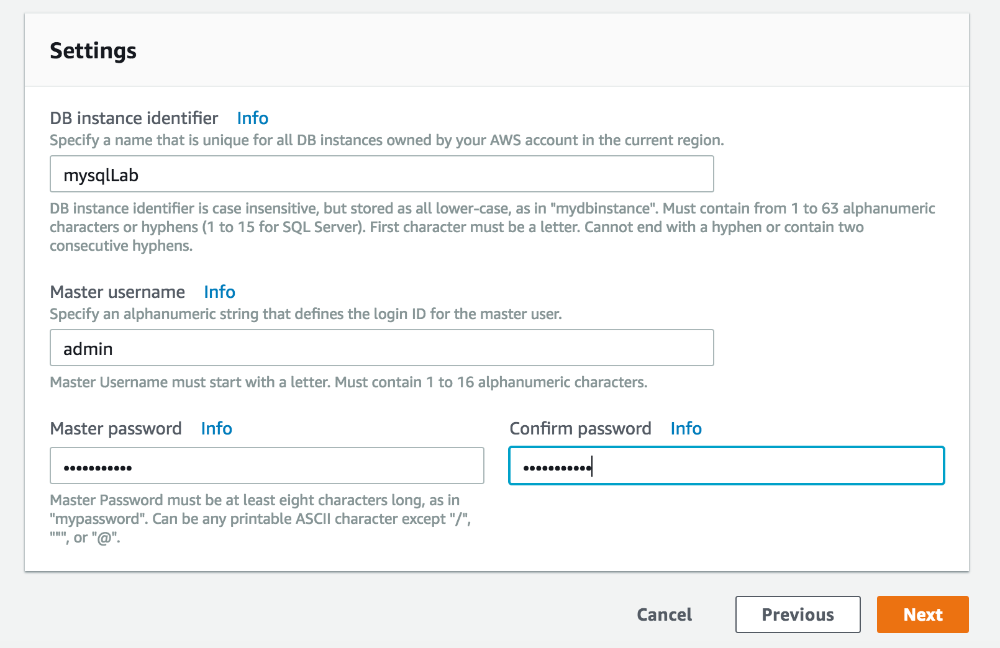View Master password requirements info
Viewport: 1000px width, 648px height.
point(216,428)
